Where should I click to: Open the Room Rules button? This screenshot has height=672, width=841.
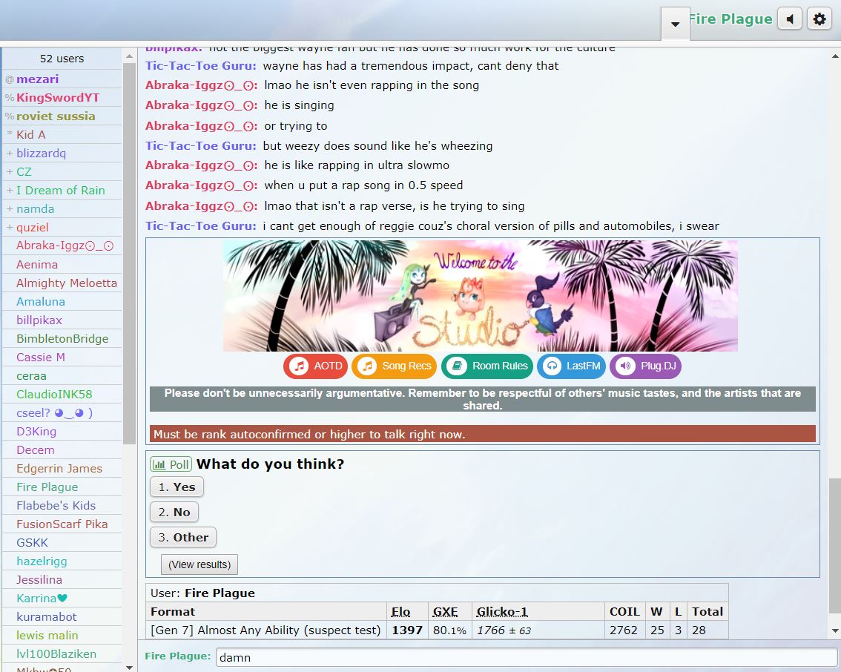coord(487,366)
